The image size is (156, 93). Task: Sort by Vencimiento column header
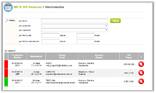pyautogui.click(x=36, y=56)
